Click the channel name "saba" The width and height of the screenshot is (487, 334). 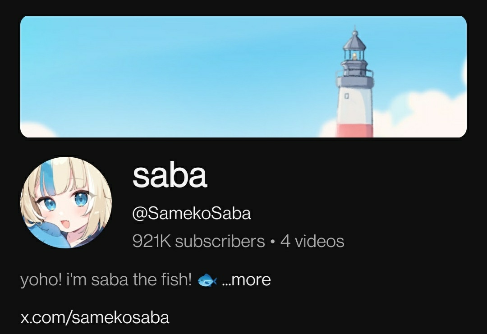(170, 175)
